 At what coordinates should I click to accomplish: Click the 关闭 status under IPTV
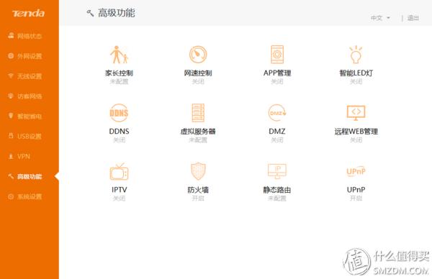[x=119, y=198]
